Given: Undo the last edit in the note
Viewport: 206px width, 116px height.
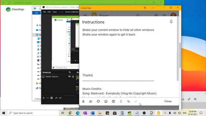Looking at the screenshot, I should pos(128,101).
